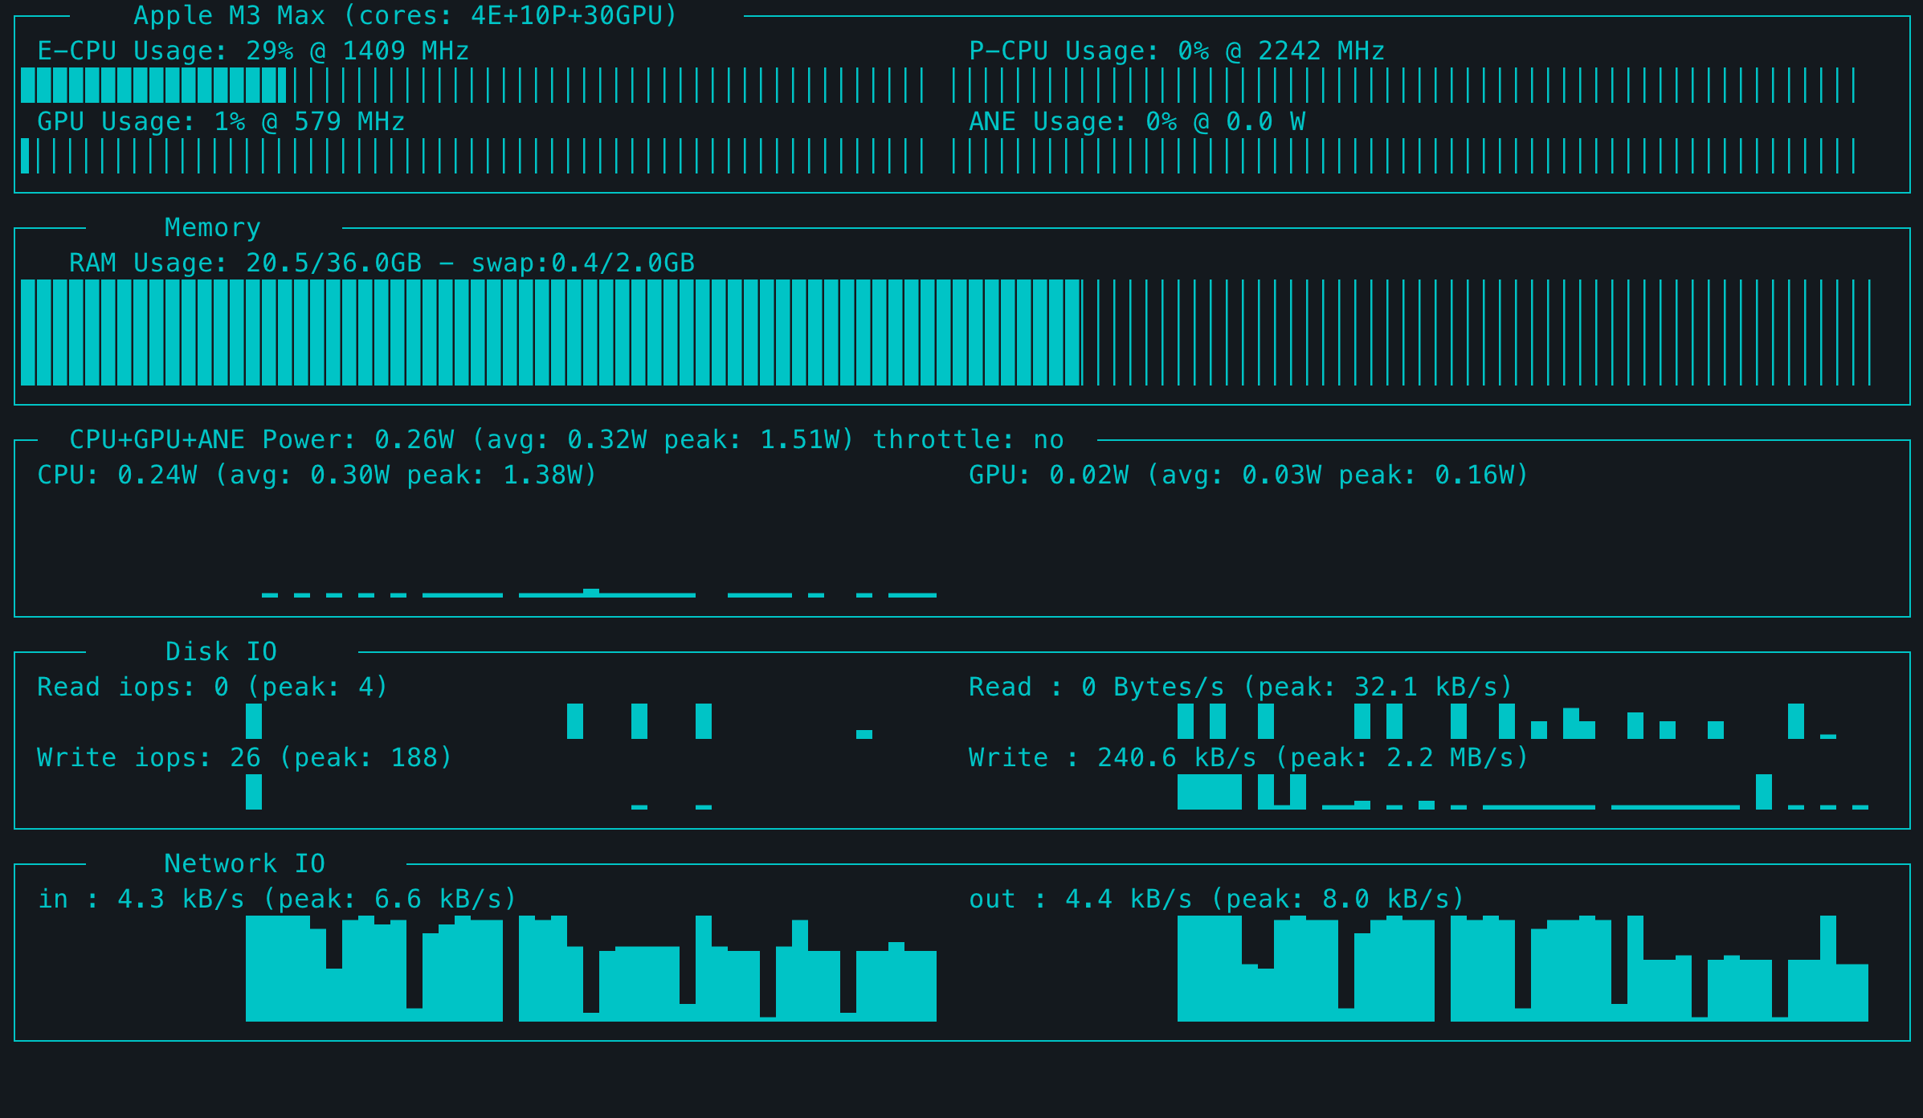Click the ANE Usage gauge bar
1923x1118 pixels.
(1404, 156)
